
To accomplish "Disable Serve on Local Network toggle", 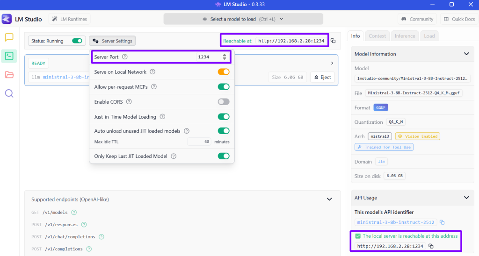I will click(223, 72).
